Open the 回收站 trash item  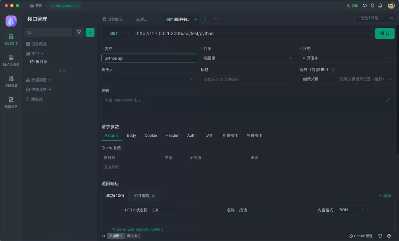coord(35,99)
